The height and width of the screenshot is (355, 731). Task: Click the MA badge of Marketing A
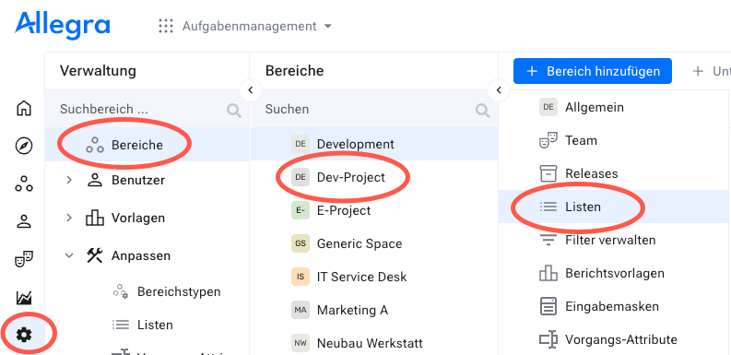point(301,310)
